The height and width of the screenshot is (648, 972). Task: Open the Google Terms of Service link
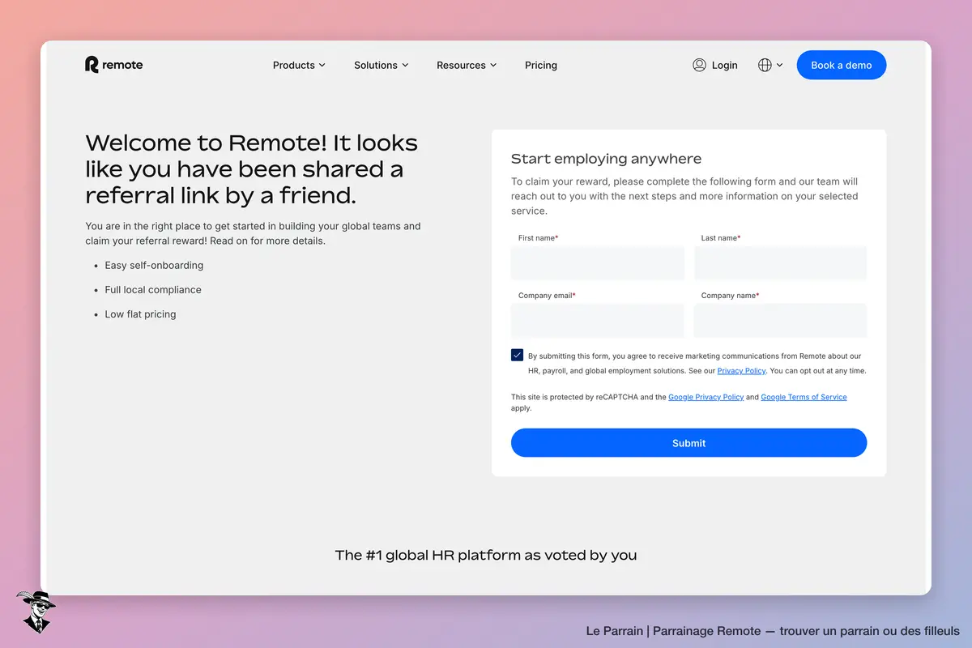coord(804,397)
